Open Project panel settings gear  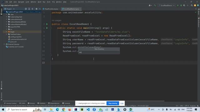click(x=36, y=9)
